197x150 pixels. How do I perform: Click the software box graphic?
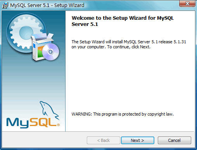point(43,47)
